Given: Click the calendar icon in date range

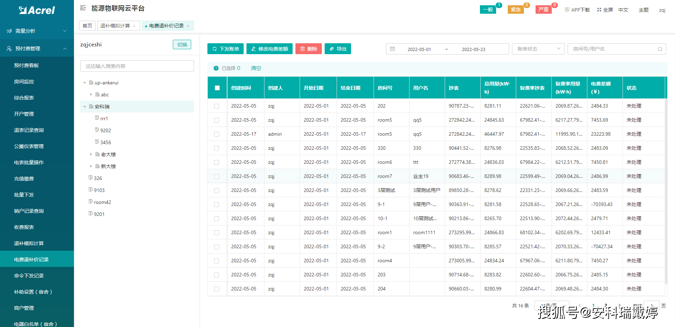Looking at the screenshot, I should tap(393, 49).
